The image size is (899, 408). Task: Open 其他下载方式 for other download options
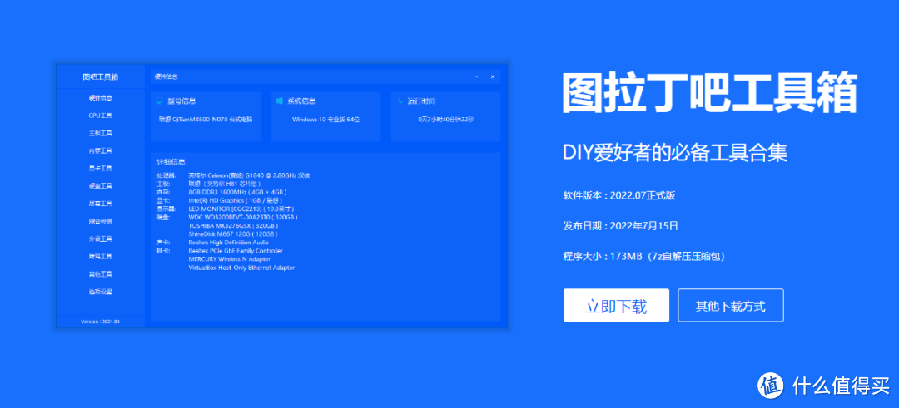pos(731,306)
